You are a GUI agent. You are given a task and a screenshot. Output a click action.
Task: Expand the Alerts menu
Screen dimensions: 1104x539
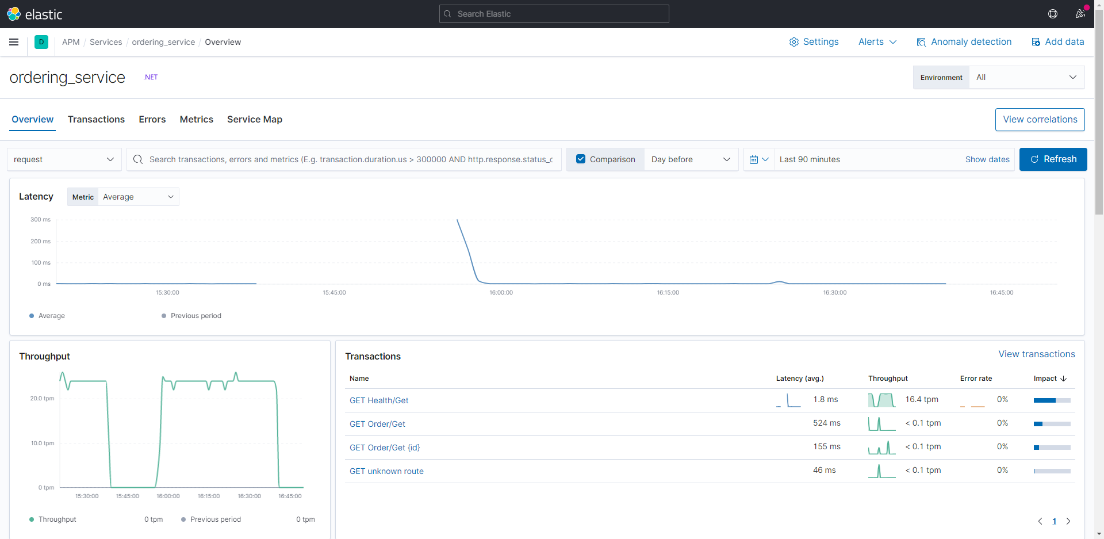877,42
